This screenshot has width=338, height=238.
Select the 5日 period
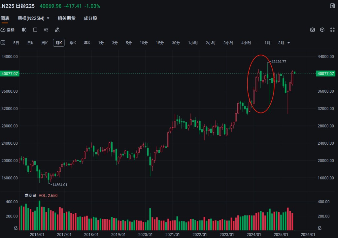tap(16, 43)
